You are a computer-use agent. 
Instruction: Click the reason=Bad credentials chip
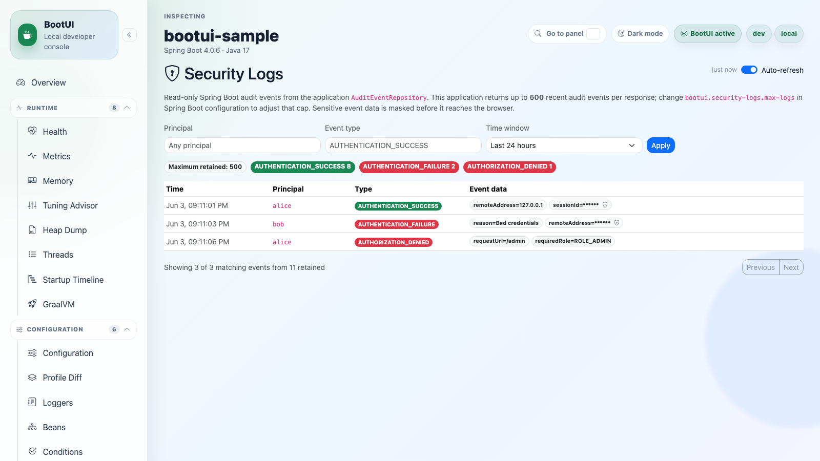click(506, 223)
